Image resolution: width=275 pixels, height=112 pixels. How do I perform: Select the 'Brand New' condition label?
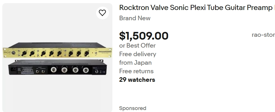click(135, 18)
